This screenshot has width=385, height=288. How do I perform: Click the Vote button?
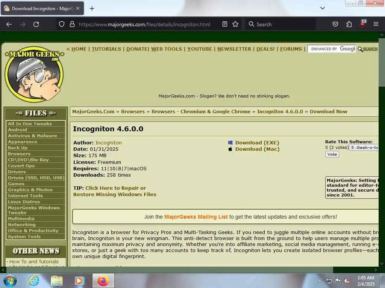[332, 154]
